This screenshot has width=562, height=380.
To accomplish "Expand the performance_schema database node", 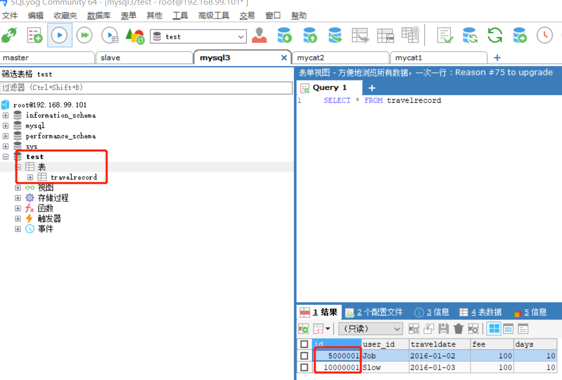I will [5, 136].
